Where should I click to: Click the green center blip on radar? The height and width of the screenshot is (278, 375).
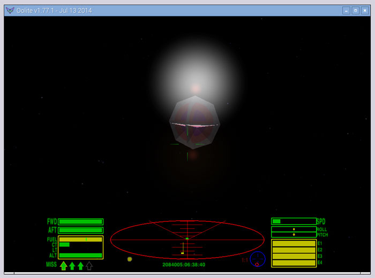pos(187,238)
